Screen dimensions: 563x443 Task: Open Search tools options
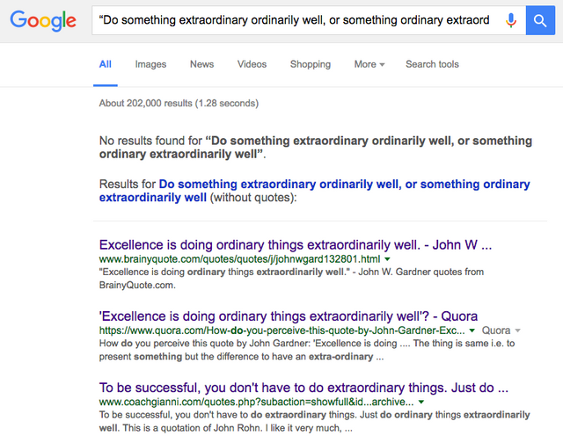coord(432,64)
